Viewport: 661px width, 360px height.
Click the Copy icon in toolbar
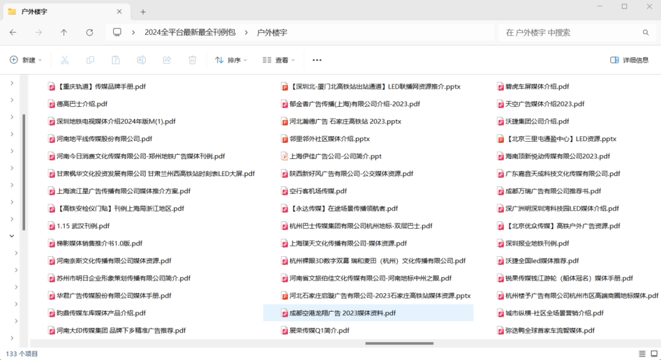90,61
